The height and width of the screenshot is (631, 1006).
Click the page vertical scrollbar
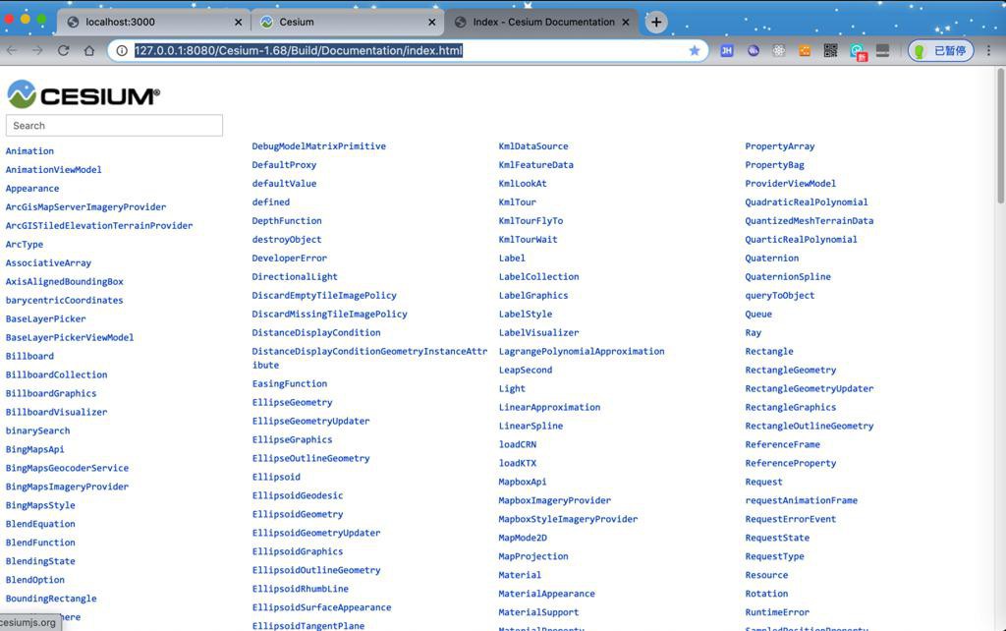1000,136
